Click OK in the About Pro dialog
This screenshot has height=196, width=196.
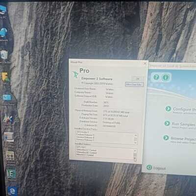pyautogui.click(x=138, y=78)
